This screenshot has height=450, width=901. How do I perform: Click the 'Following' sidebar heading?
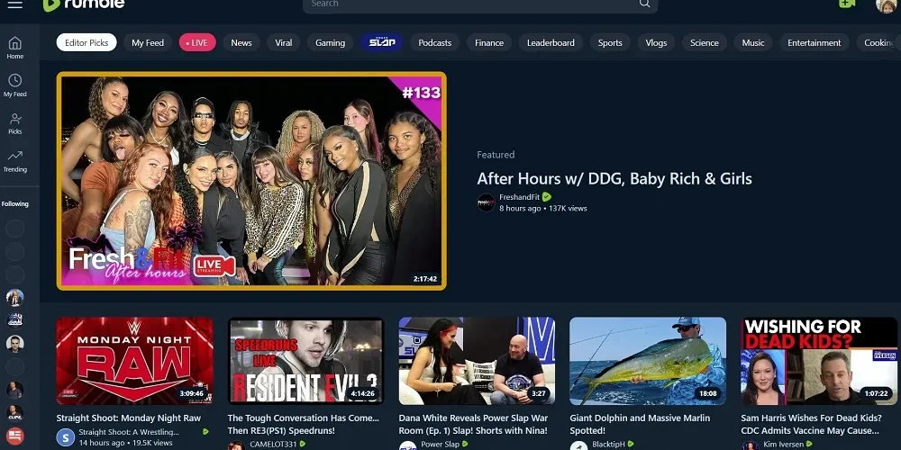15,203
